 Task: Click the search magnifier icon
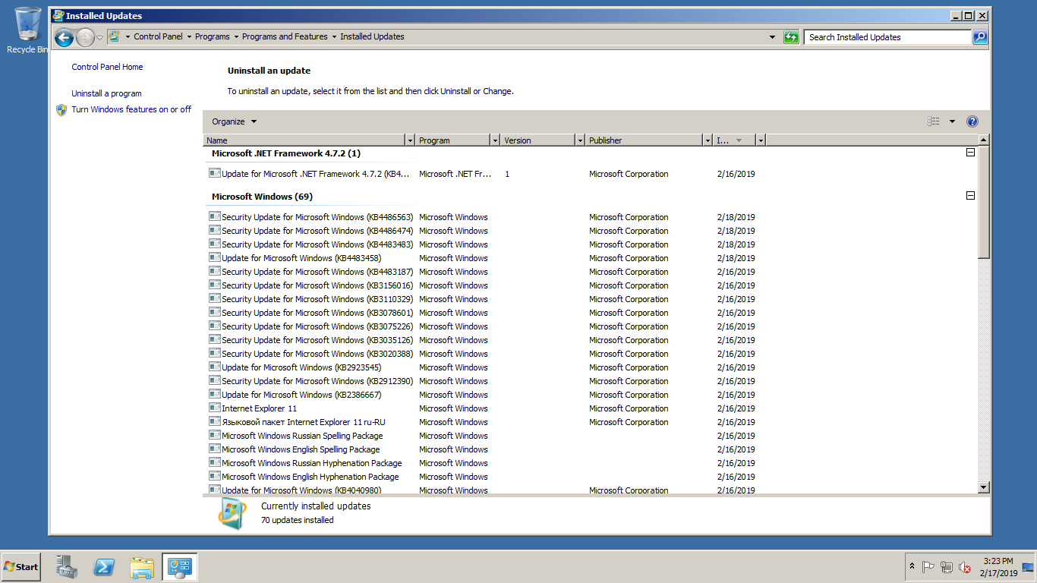[x=980, y=36]
